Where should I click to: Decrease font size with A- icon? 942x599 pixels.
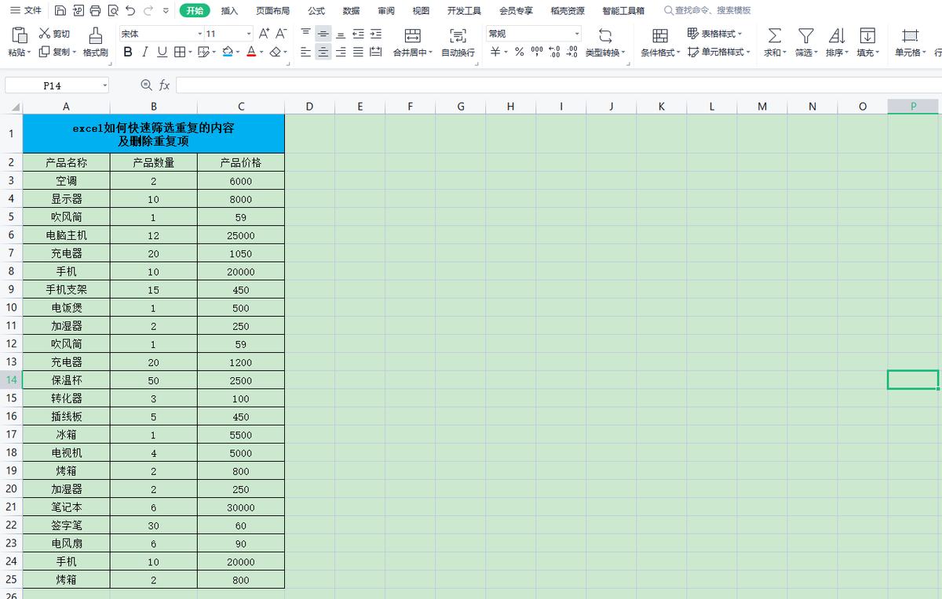coord(282,34)
